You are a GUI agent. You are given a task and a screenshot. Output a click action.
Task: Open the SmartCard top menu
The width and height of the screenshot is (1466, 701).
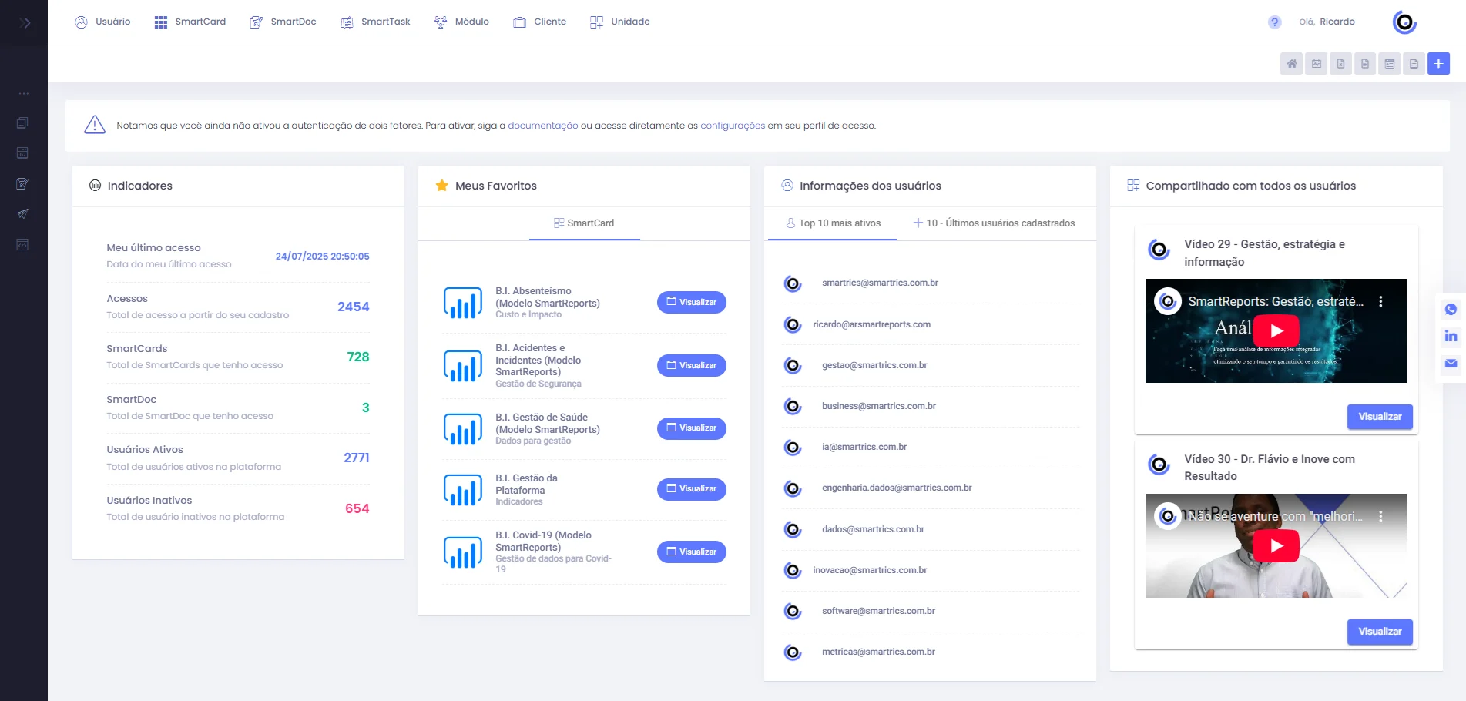190,22
